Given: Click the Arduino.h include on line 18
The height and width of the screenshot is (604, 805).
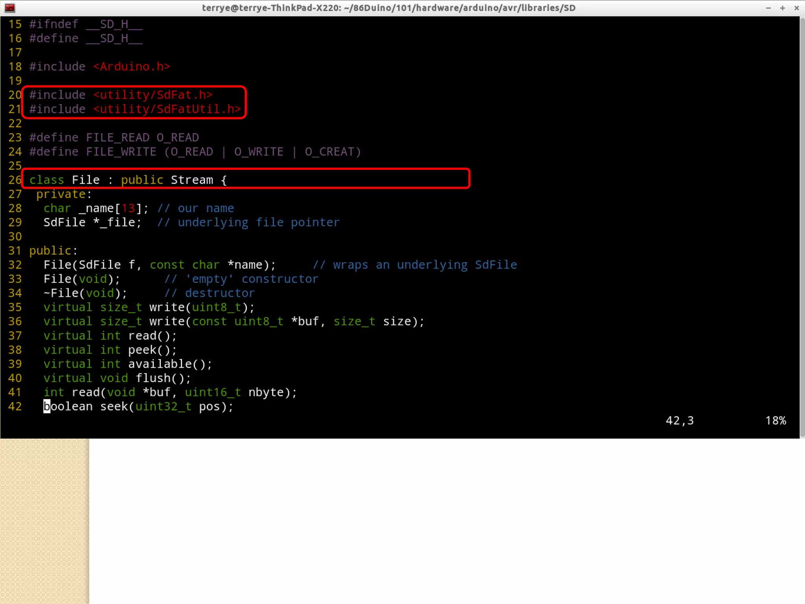Looking at the screenshot, I should [131, 67].
